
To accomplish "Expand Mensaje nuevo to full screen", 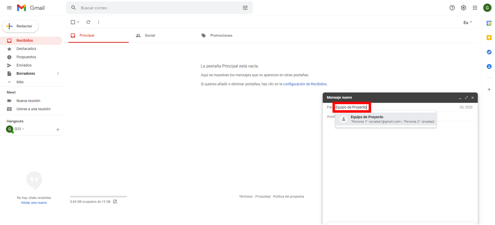I will coord(466,97).
